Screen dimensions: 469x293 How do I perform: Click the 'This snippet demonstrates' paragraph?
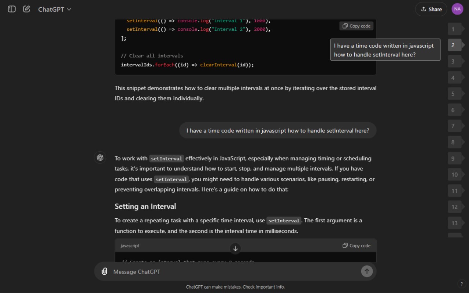[245, 93]
